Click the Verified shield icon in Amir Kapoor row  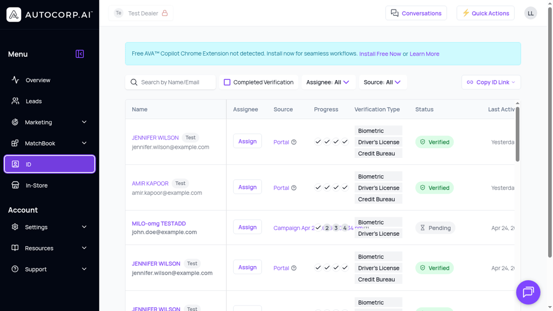(422, 188)
